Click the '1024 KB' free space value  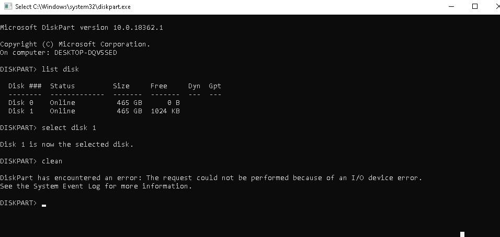[x=165, y=111]
